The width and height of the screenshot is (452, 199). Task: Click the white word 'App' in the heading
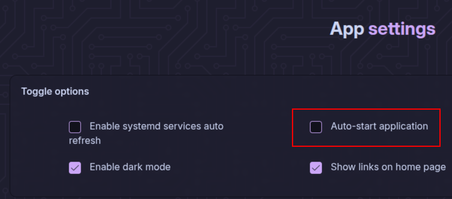[347, 29]
